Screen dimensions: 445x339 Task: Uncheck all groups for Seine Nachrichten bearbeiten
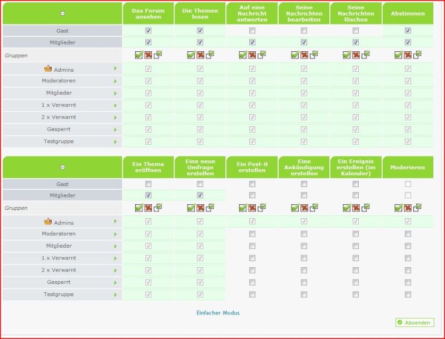pos(304,55)
